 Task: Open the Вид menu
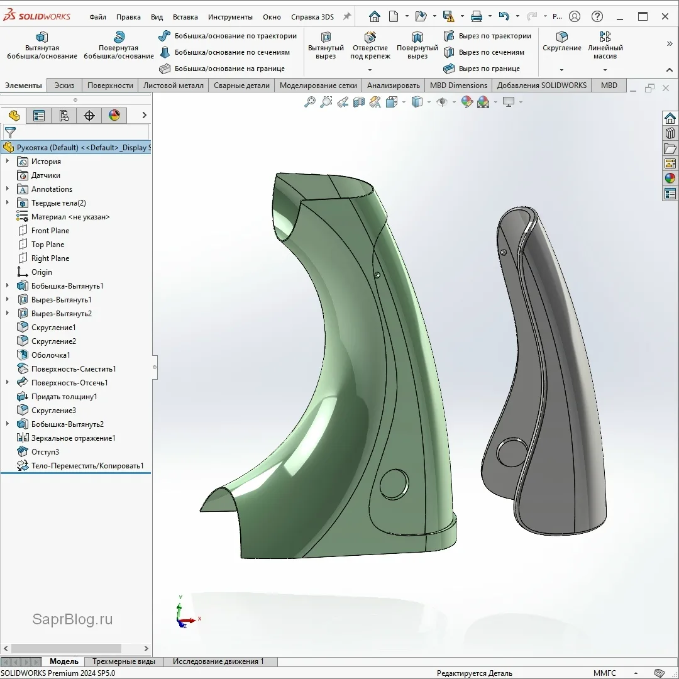pos(157,17)
